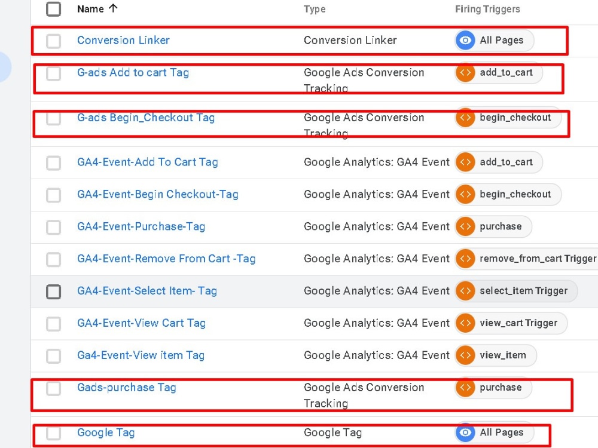Image resolution: width=598 pixels, height=448 pixels.
Task: Click the GA4 Add To Cart trigger code icon
Action: [465, 162]
